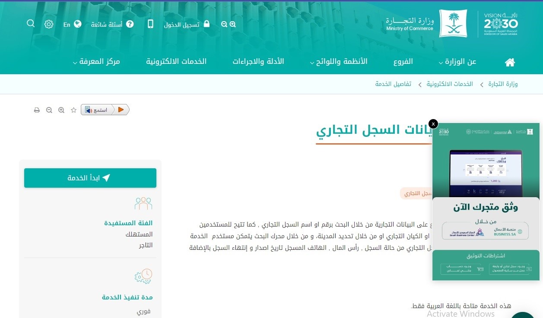Expand عن الوزارة menu
The height and width of the screenshot is (318, 543).
(x=457, y=62)
